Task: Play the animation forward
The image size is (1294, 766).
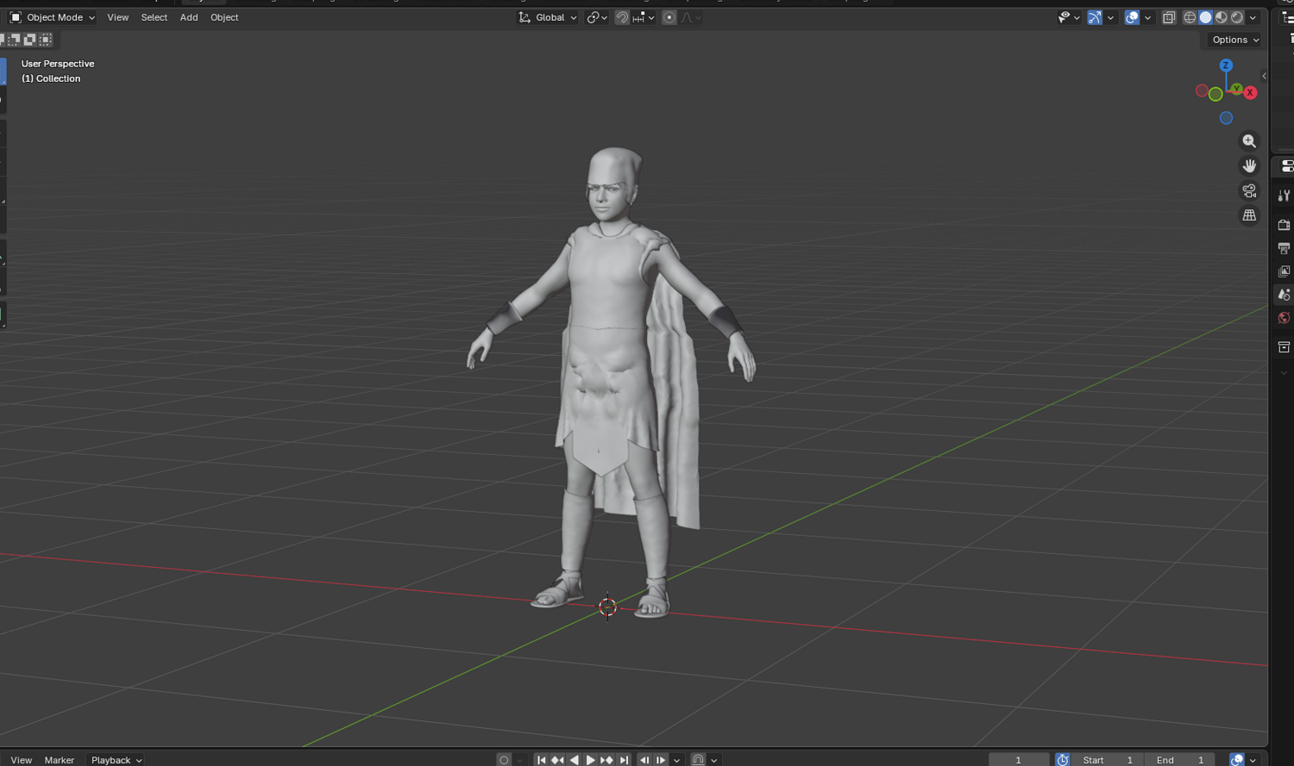Action: [x=590, y=760]
